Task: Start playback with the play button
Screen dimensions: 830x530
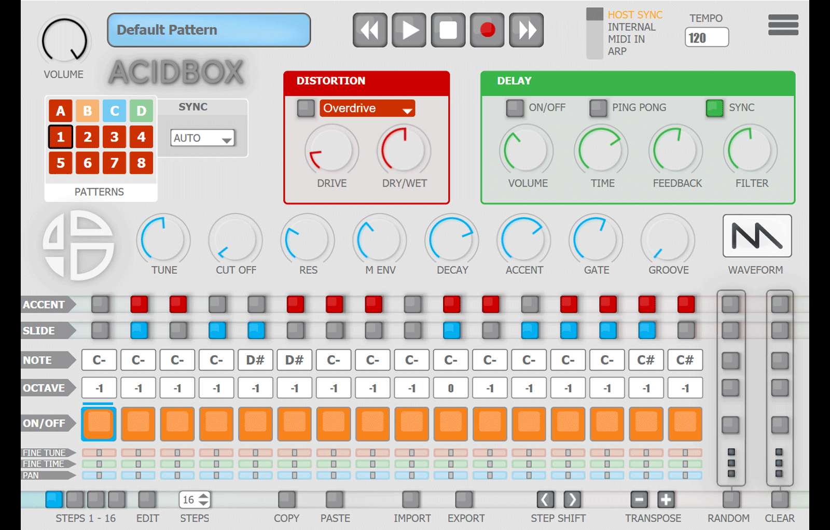Action: click(409, 30)
